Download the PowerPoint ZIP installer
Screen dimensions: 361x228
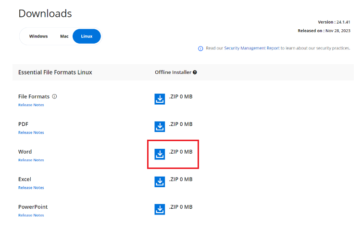pyautogui.click(x=160, y=209)
